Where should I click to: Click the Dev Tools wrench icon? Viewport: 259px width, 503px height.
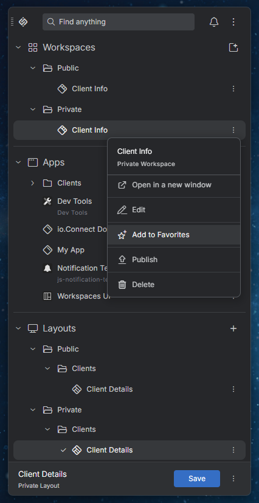pos(47,201)
